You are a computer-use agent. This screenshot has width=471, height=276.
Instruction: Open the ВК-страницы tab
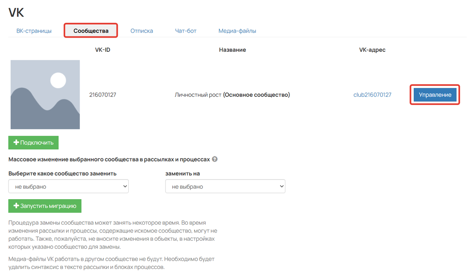pyautogui.click(x=34, y=31)
